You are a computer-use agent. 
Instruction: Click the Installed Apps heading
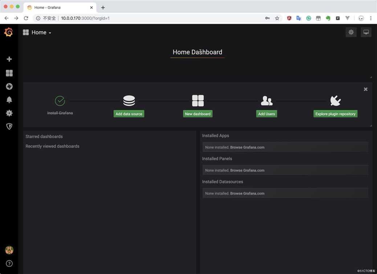pyautogui.click(x=215, y=136)
